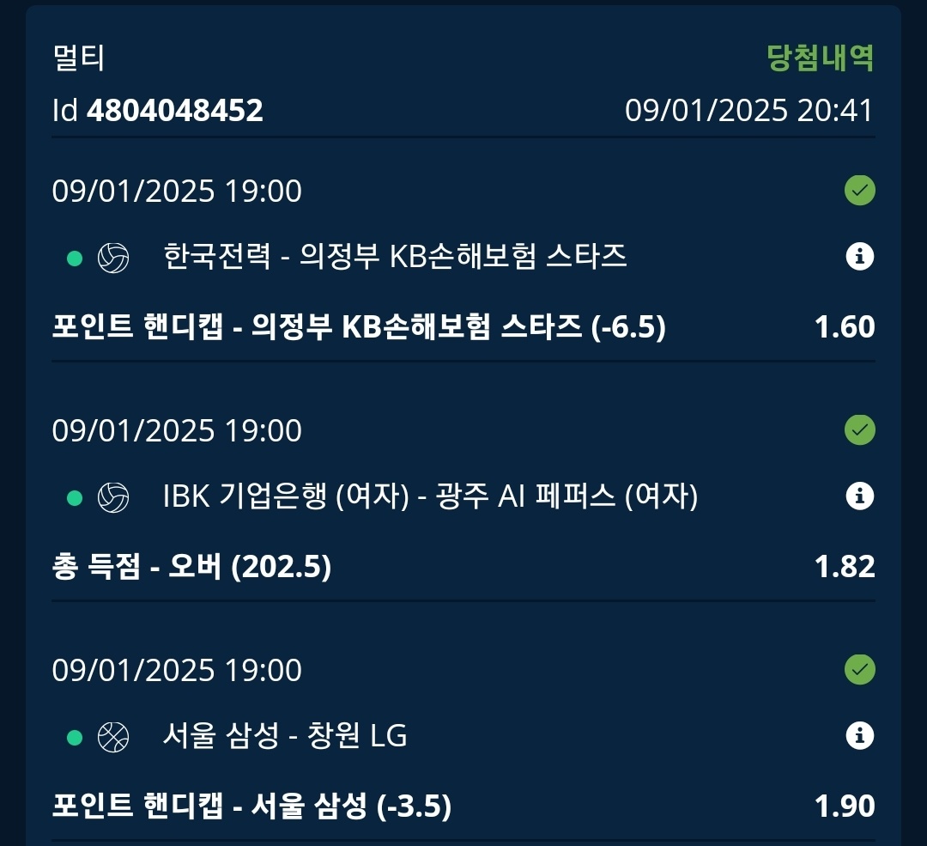Click volleyball icon beside IBK 기업은행
The height and width of the screenshot is (846, 927).
(113, 498)
